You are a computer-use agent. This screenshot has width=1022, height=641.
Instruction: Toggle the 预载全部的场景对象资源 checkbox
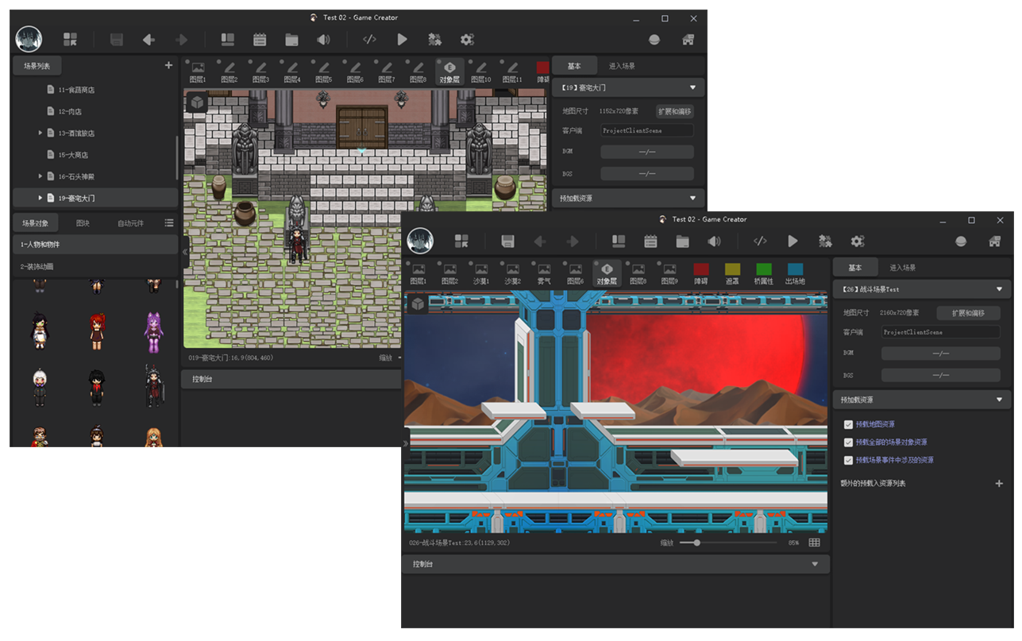tap(848, 442)
